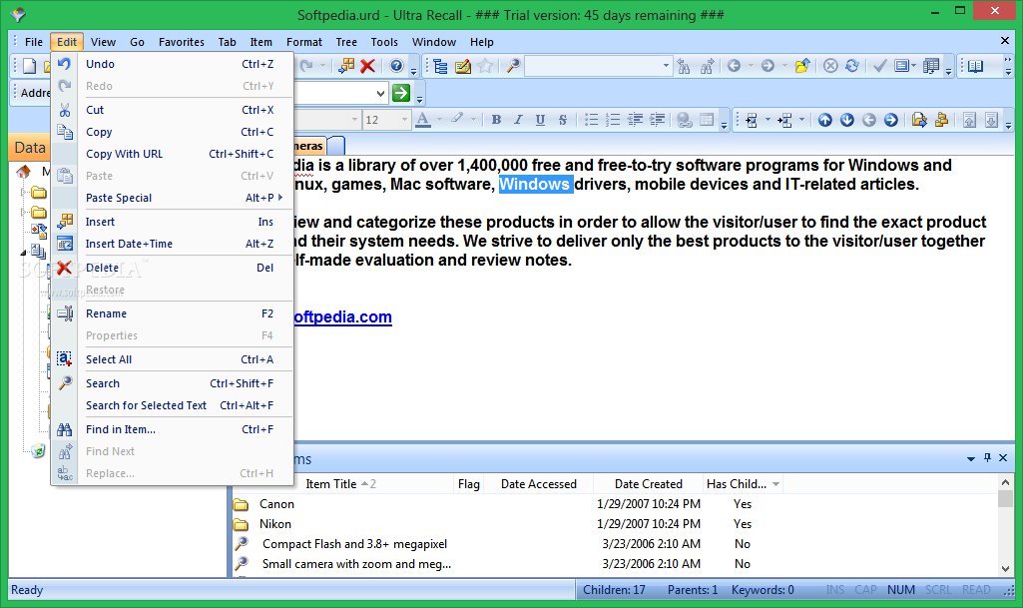The image size is (1023, 608).
Task: Click the find next binoculars icon
Action: [707, 66]
